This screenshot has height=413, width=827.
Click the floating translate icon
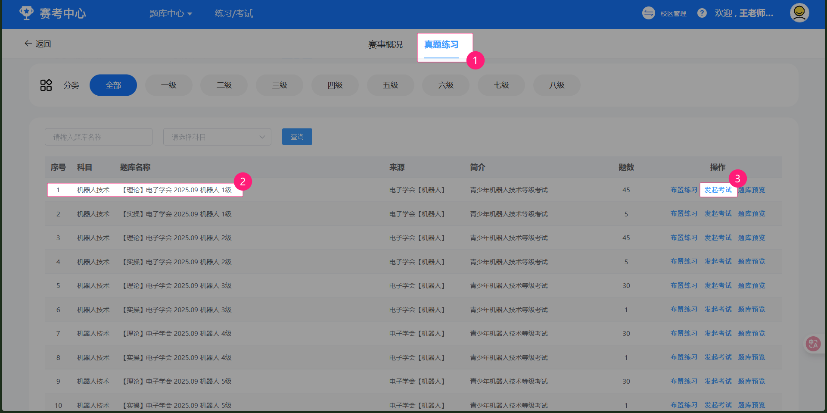813,344
